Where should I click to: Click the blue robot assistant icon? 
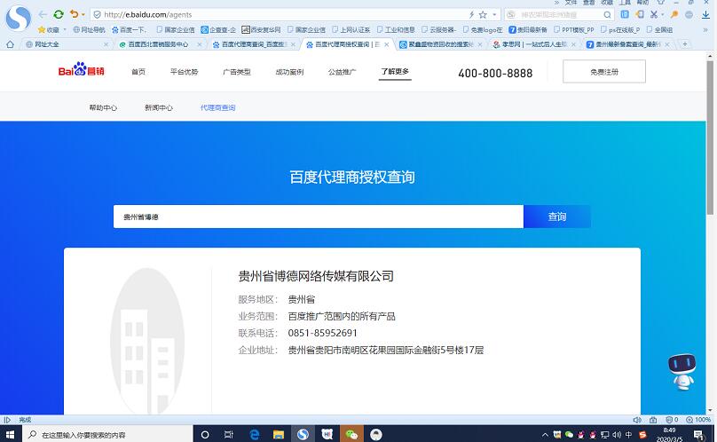coord(682,371)
